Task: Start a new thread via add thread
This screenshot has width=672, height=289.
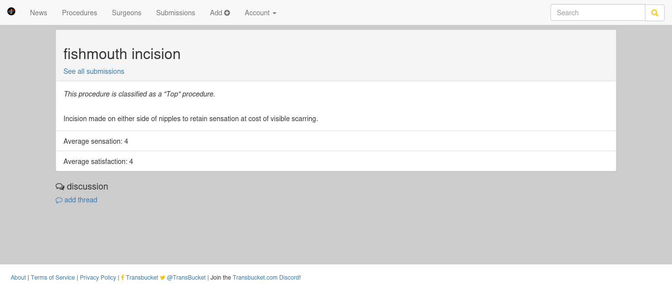Action: coord(81,200)
